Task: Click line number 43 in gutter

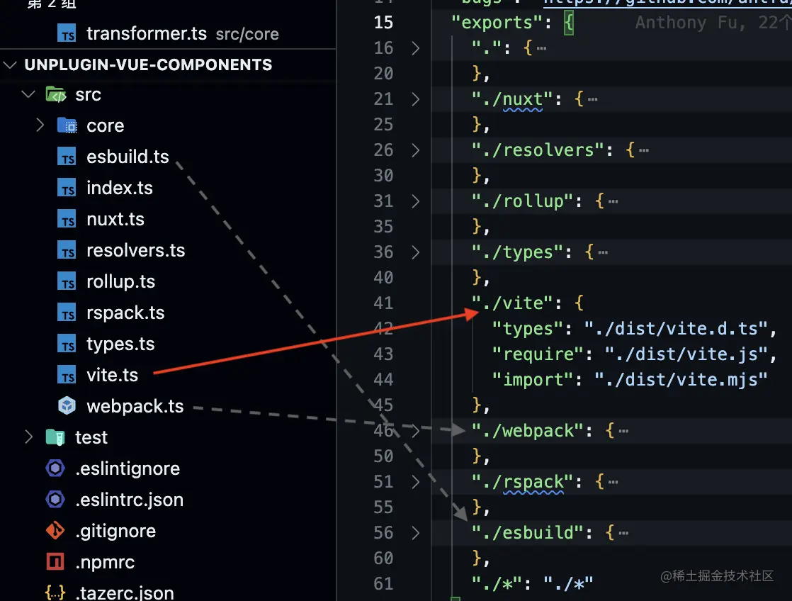Action: pos(383,354)
